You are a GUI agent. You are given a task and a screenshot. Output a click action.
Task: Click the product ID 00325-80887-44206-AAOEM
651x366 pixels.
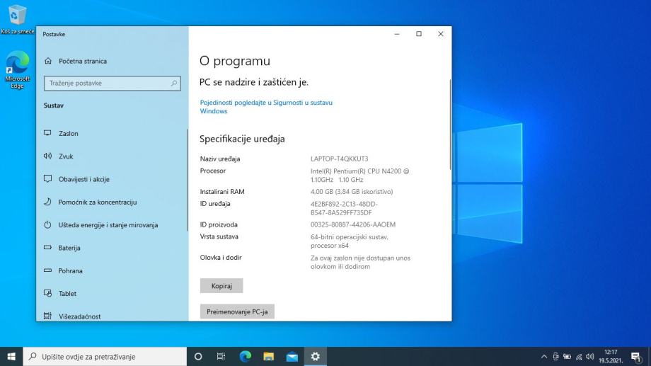pyautogui.click(x=353, y=224)
